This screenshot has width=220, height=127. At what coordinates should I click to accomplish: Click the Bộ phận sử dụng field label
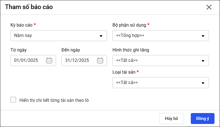tap(129, 25)
